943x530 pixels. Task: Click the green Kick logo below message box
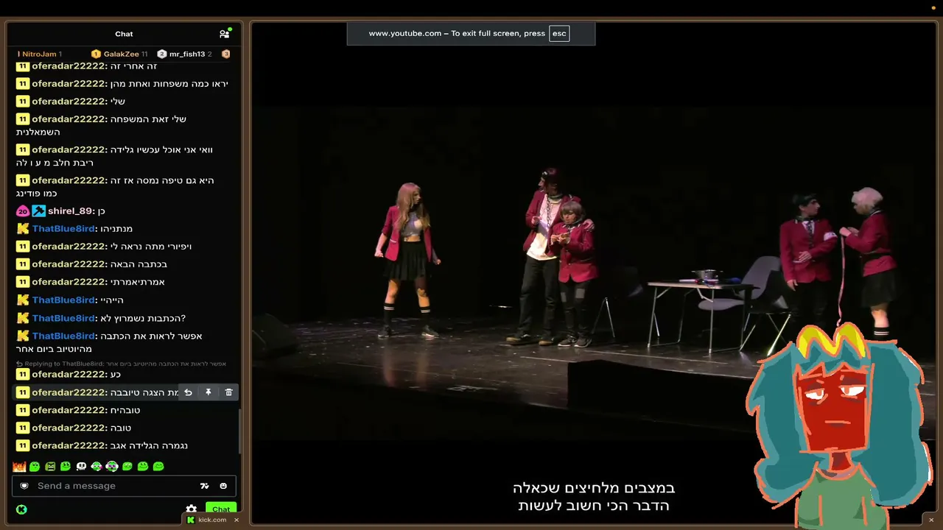coord(21,509)
